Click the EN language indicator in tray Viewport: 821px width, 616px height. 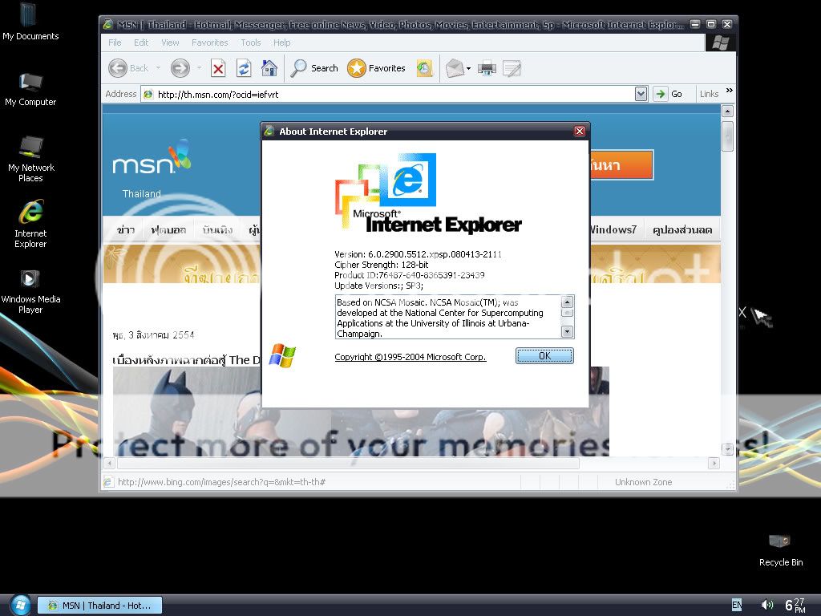[x=737, y=605]
